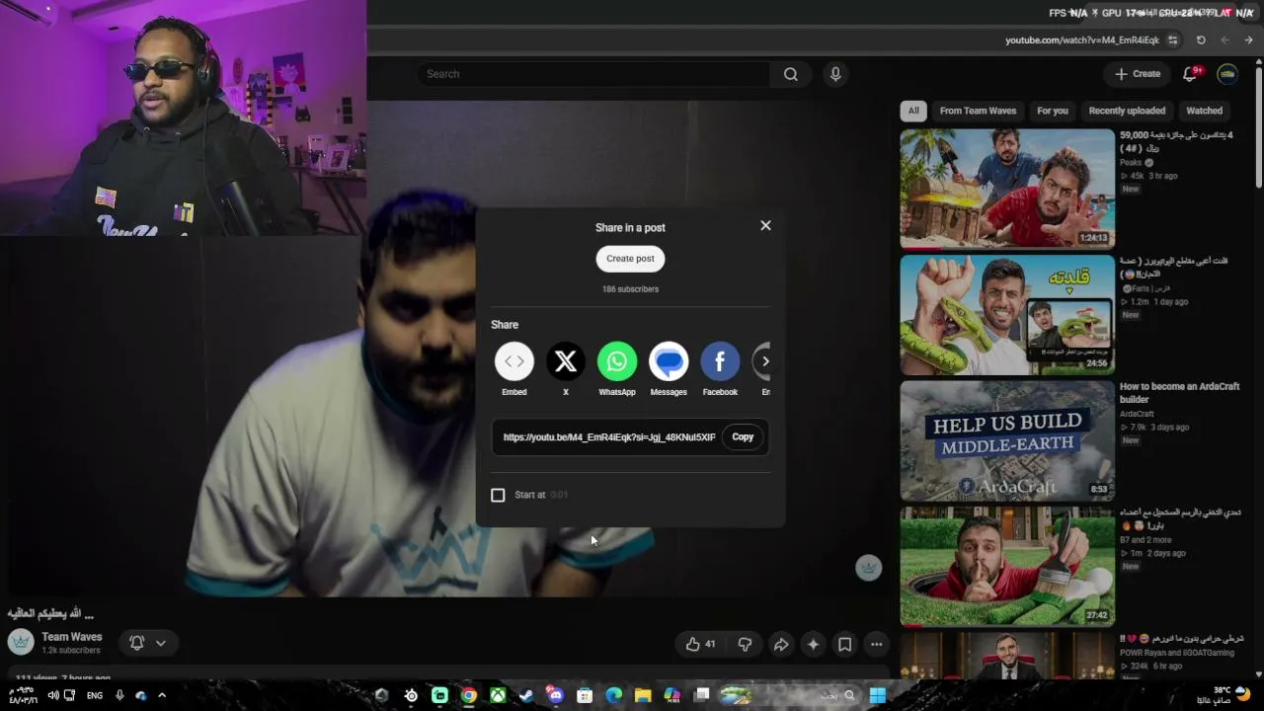Share the video on Facebook
This screenshot has height=711, width=1264.
[x=720, y=361]
